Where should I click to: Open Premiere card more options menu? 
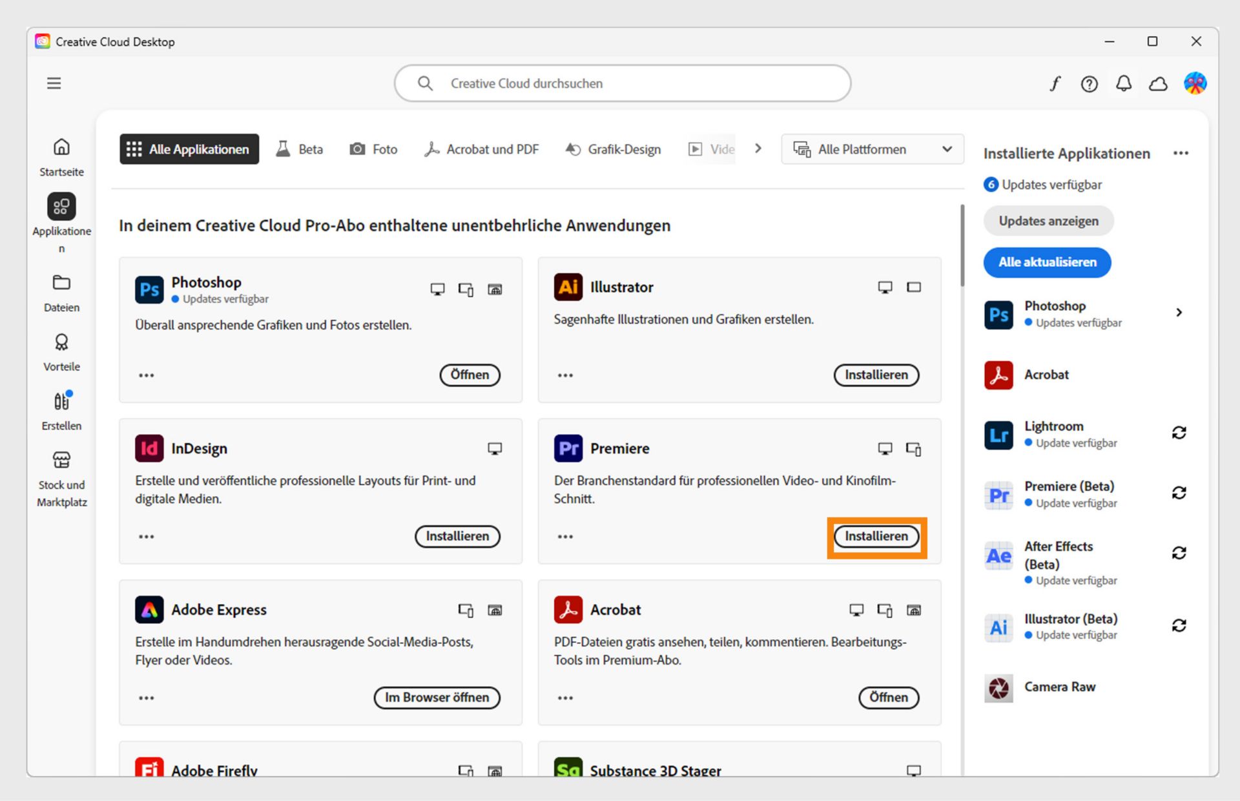click(x=566, y=537)
